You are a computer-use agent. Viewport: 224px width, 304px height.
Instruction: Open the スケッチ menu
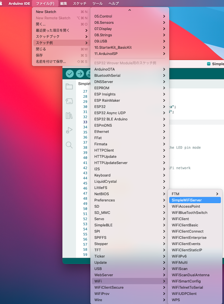point(80,3)
